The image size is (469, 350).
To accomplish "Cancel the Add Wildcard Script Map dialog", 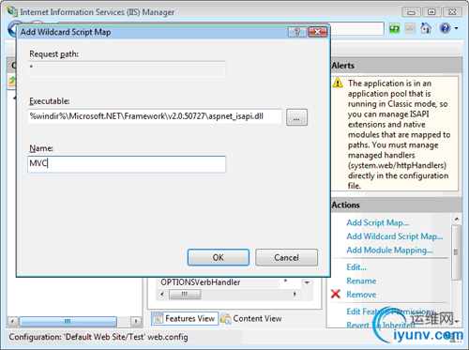I will (x=286, y=257).
